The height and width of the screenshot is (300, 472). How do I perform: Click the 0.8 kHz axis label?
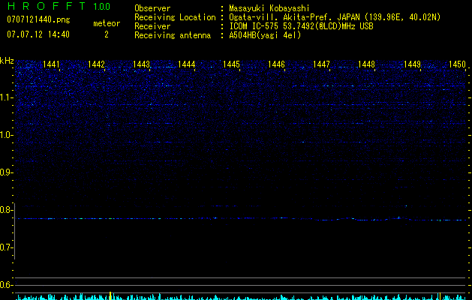(5, 210)
